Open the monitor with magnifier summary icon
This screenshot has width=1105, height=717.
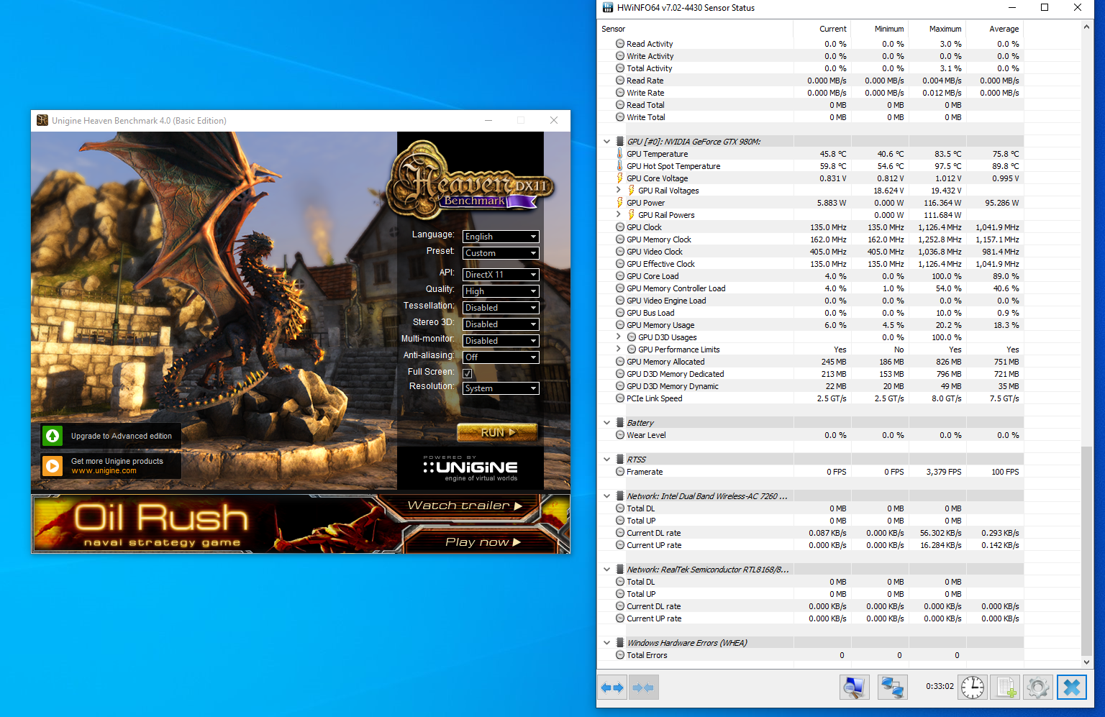click(x=855, y=688)
